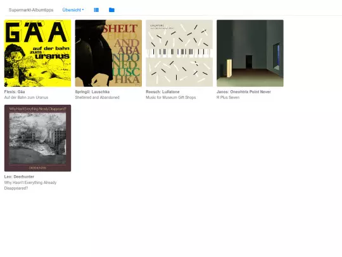Open the Gäa Uranus album cover
Screen dimensions: 342x257
pyautogui.click(x=37, y=53)
